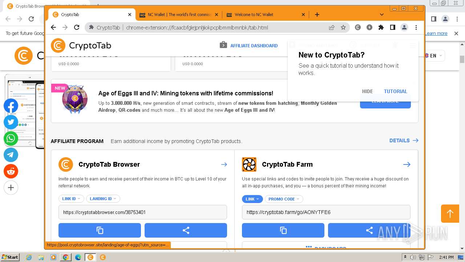Expand the LINK ID dropdown

(71, 199)
